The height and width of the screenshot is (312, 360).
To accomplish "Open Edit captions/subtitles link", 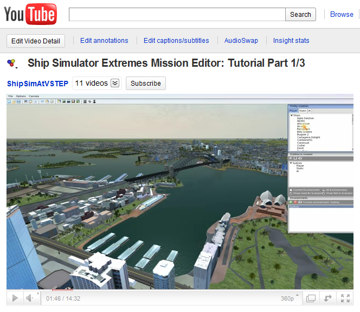I will point(176,41).
